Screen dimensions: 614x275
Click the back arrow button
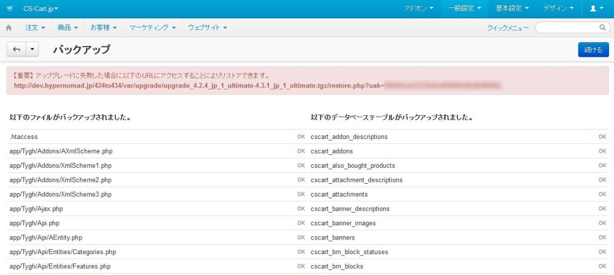tap(17, 50)
